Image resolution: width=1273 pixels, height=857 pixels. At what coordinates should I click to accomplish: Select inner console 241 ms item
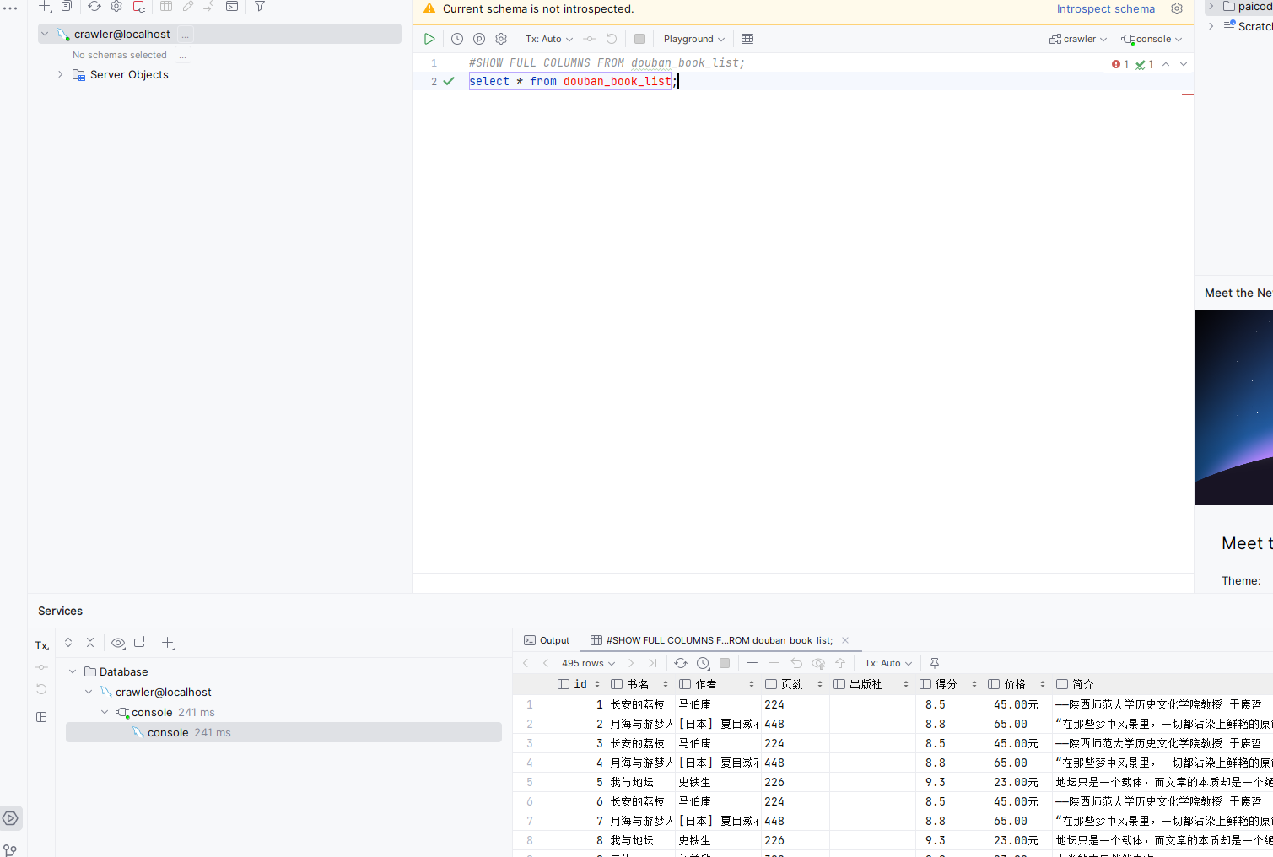(x=283, y=732)
